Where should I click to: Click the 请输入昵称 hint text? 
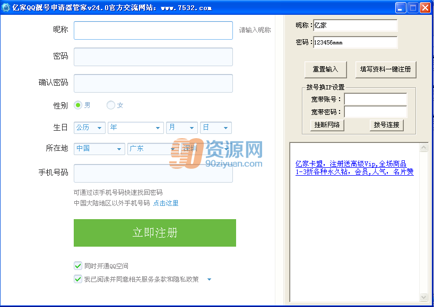coord(255,30)
